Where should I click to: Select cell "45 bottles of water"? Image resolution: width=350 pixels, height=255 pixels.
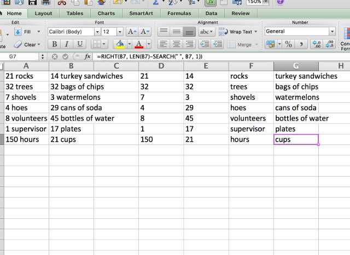(71, 118)
